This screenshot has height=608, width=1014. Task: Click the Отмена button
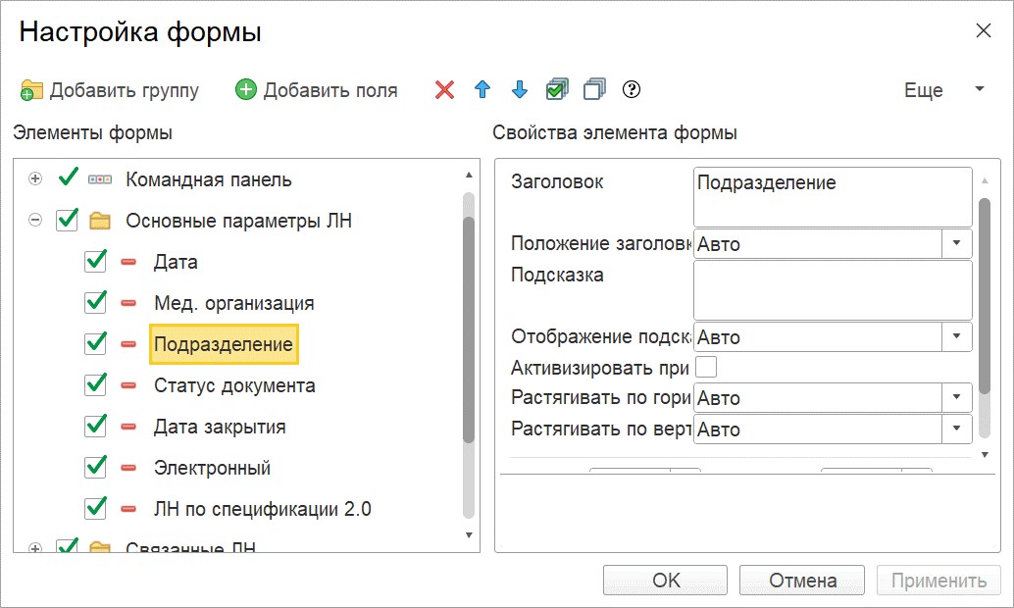point(802,581)
